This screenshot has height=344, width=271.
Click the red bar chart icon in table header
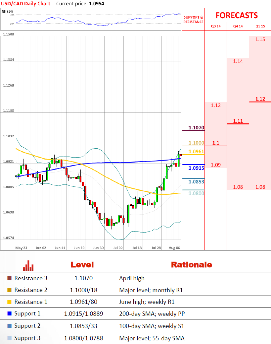point(28,265)
